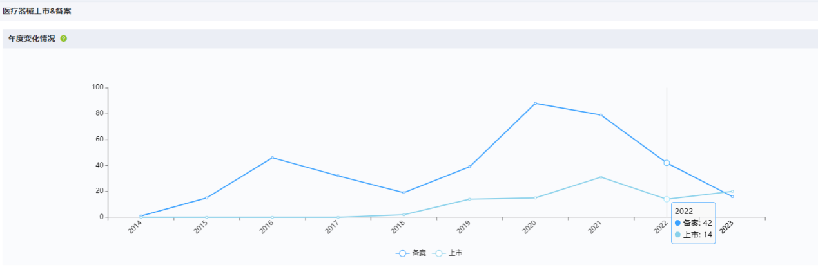The image size is (818, 270).
Task: Select the 备案 data point for 2017
Action: click(x=338, y=175)
